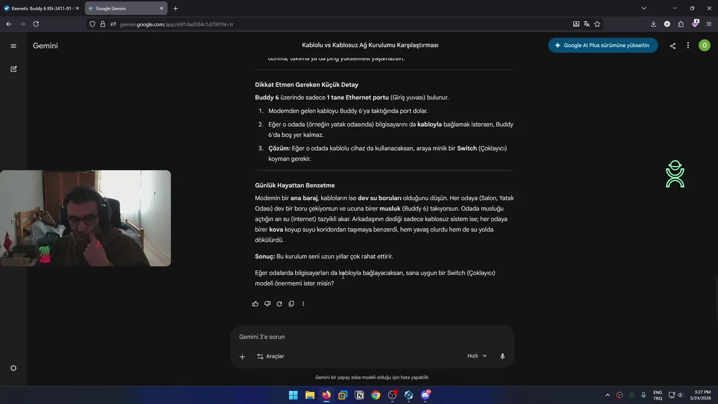Open the Windows Start menu

[x=293, y=395]
